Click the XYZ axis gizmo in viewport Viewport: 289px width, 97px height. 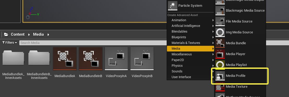(x=34, y=12)
